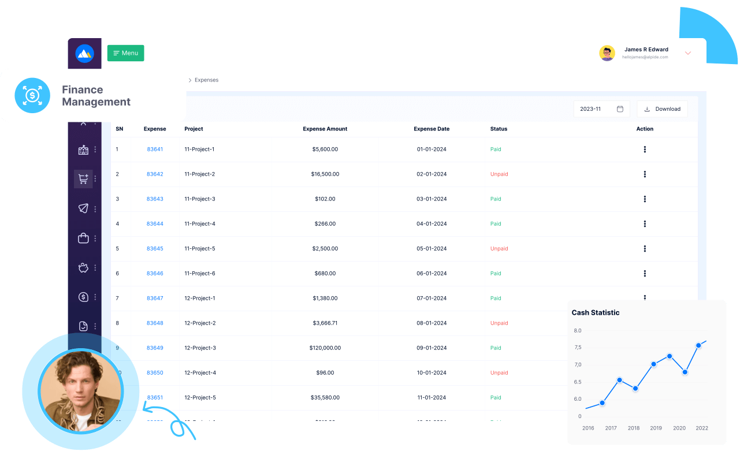Open action menu for expense 83643
The width and height of the screenshot is (740, 455).
645,199
